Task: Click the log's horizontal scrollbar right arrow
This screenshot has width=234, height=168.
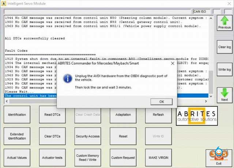Action: [206, 101]
